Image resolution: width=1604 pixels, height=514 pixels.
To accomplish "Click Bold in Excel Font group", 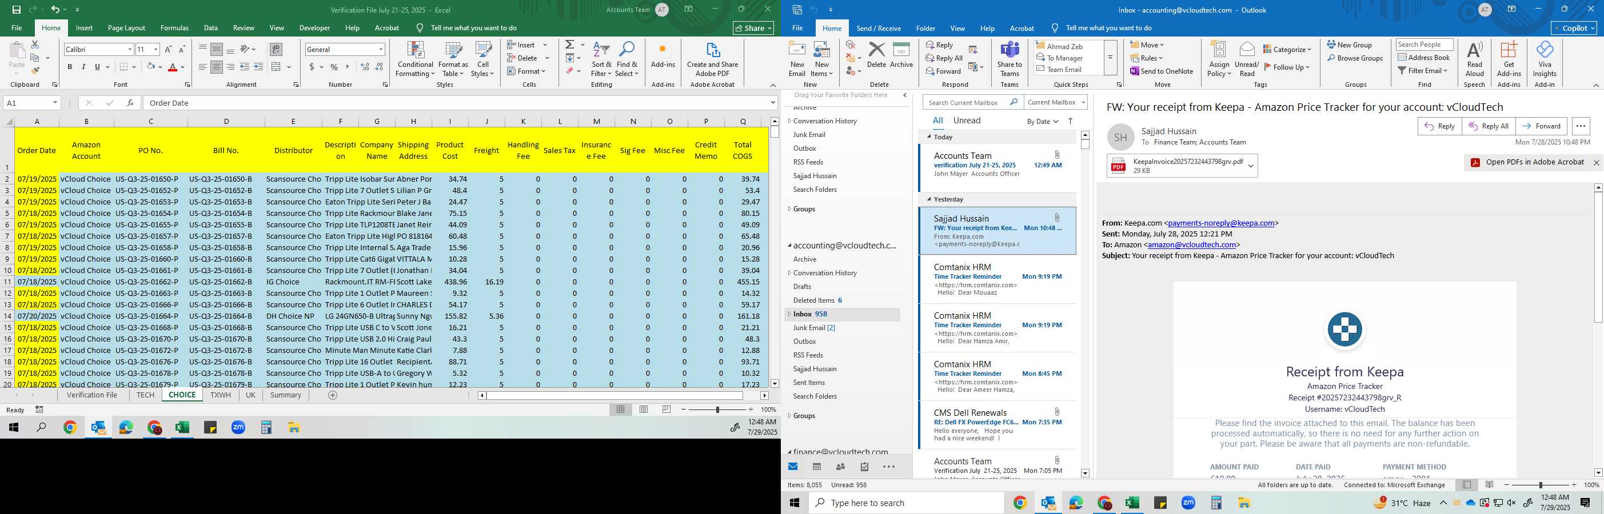I will coord(70,67).
